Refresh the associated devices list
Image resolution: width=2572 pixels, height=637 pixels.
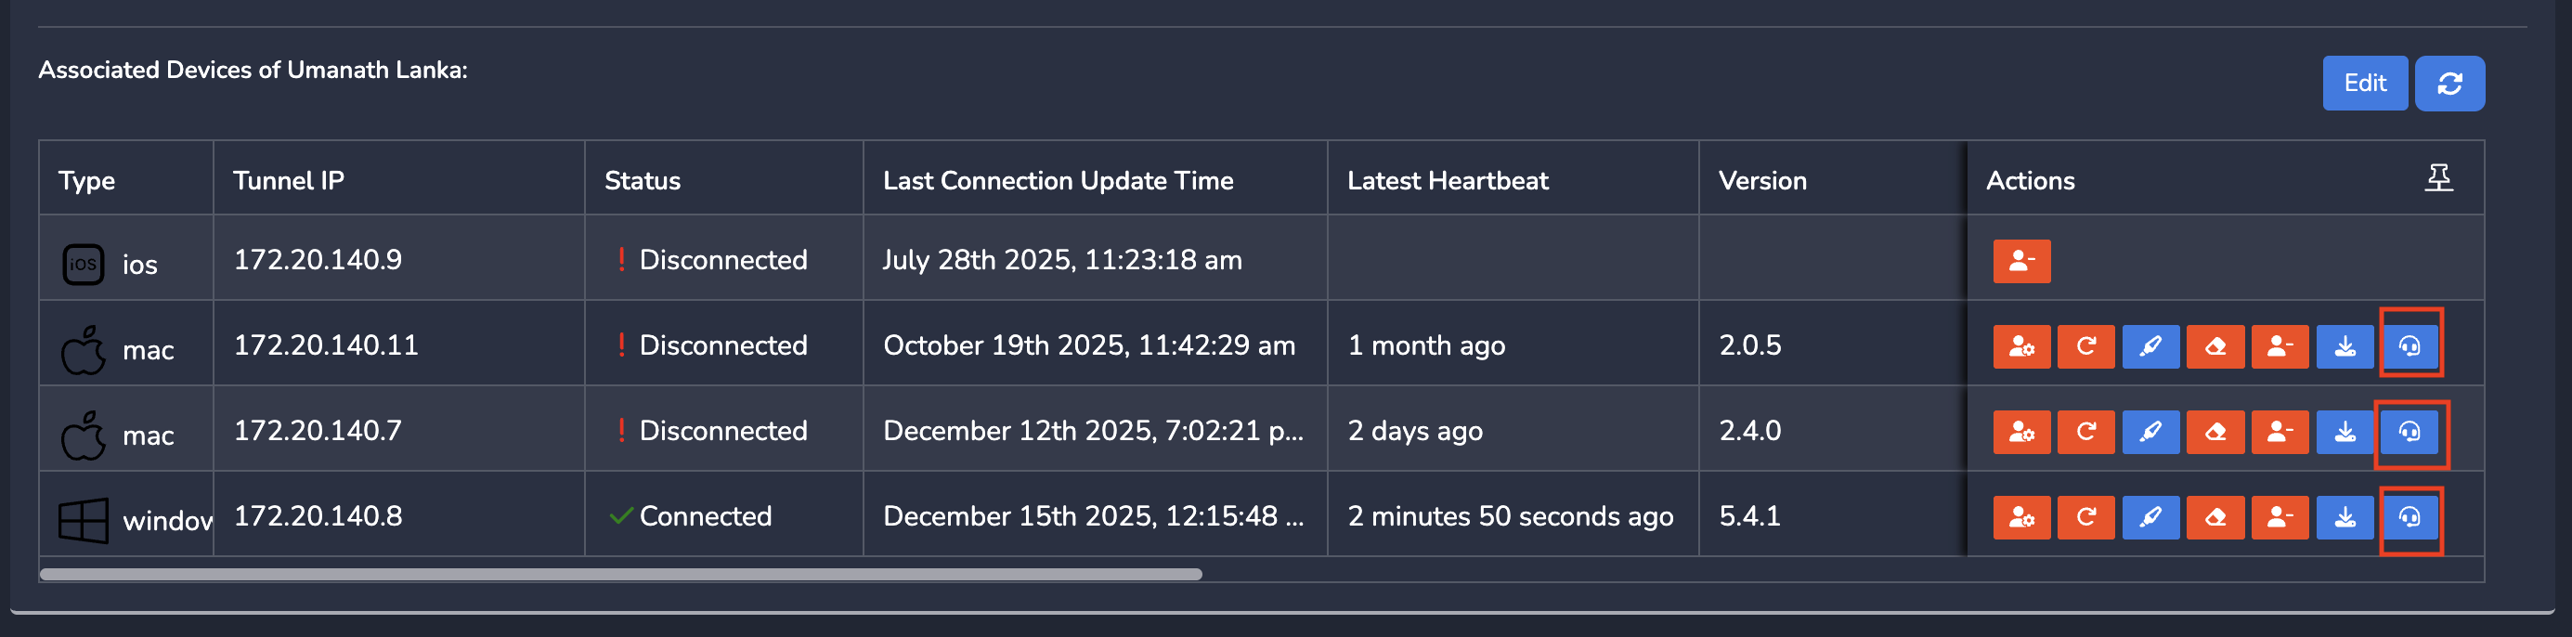[2449, 84]
